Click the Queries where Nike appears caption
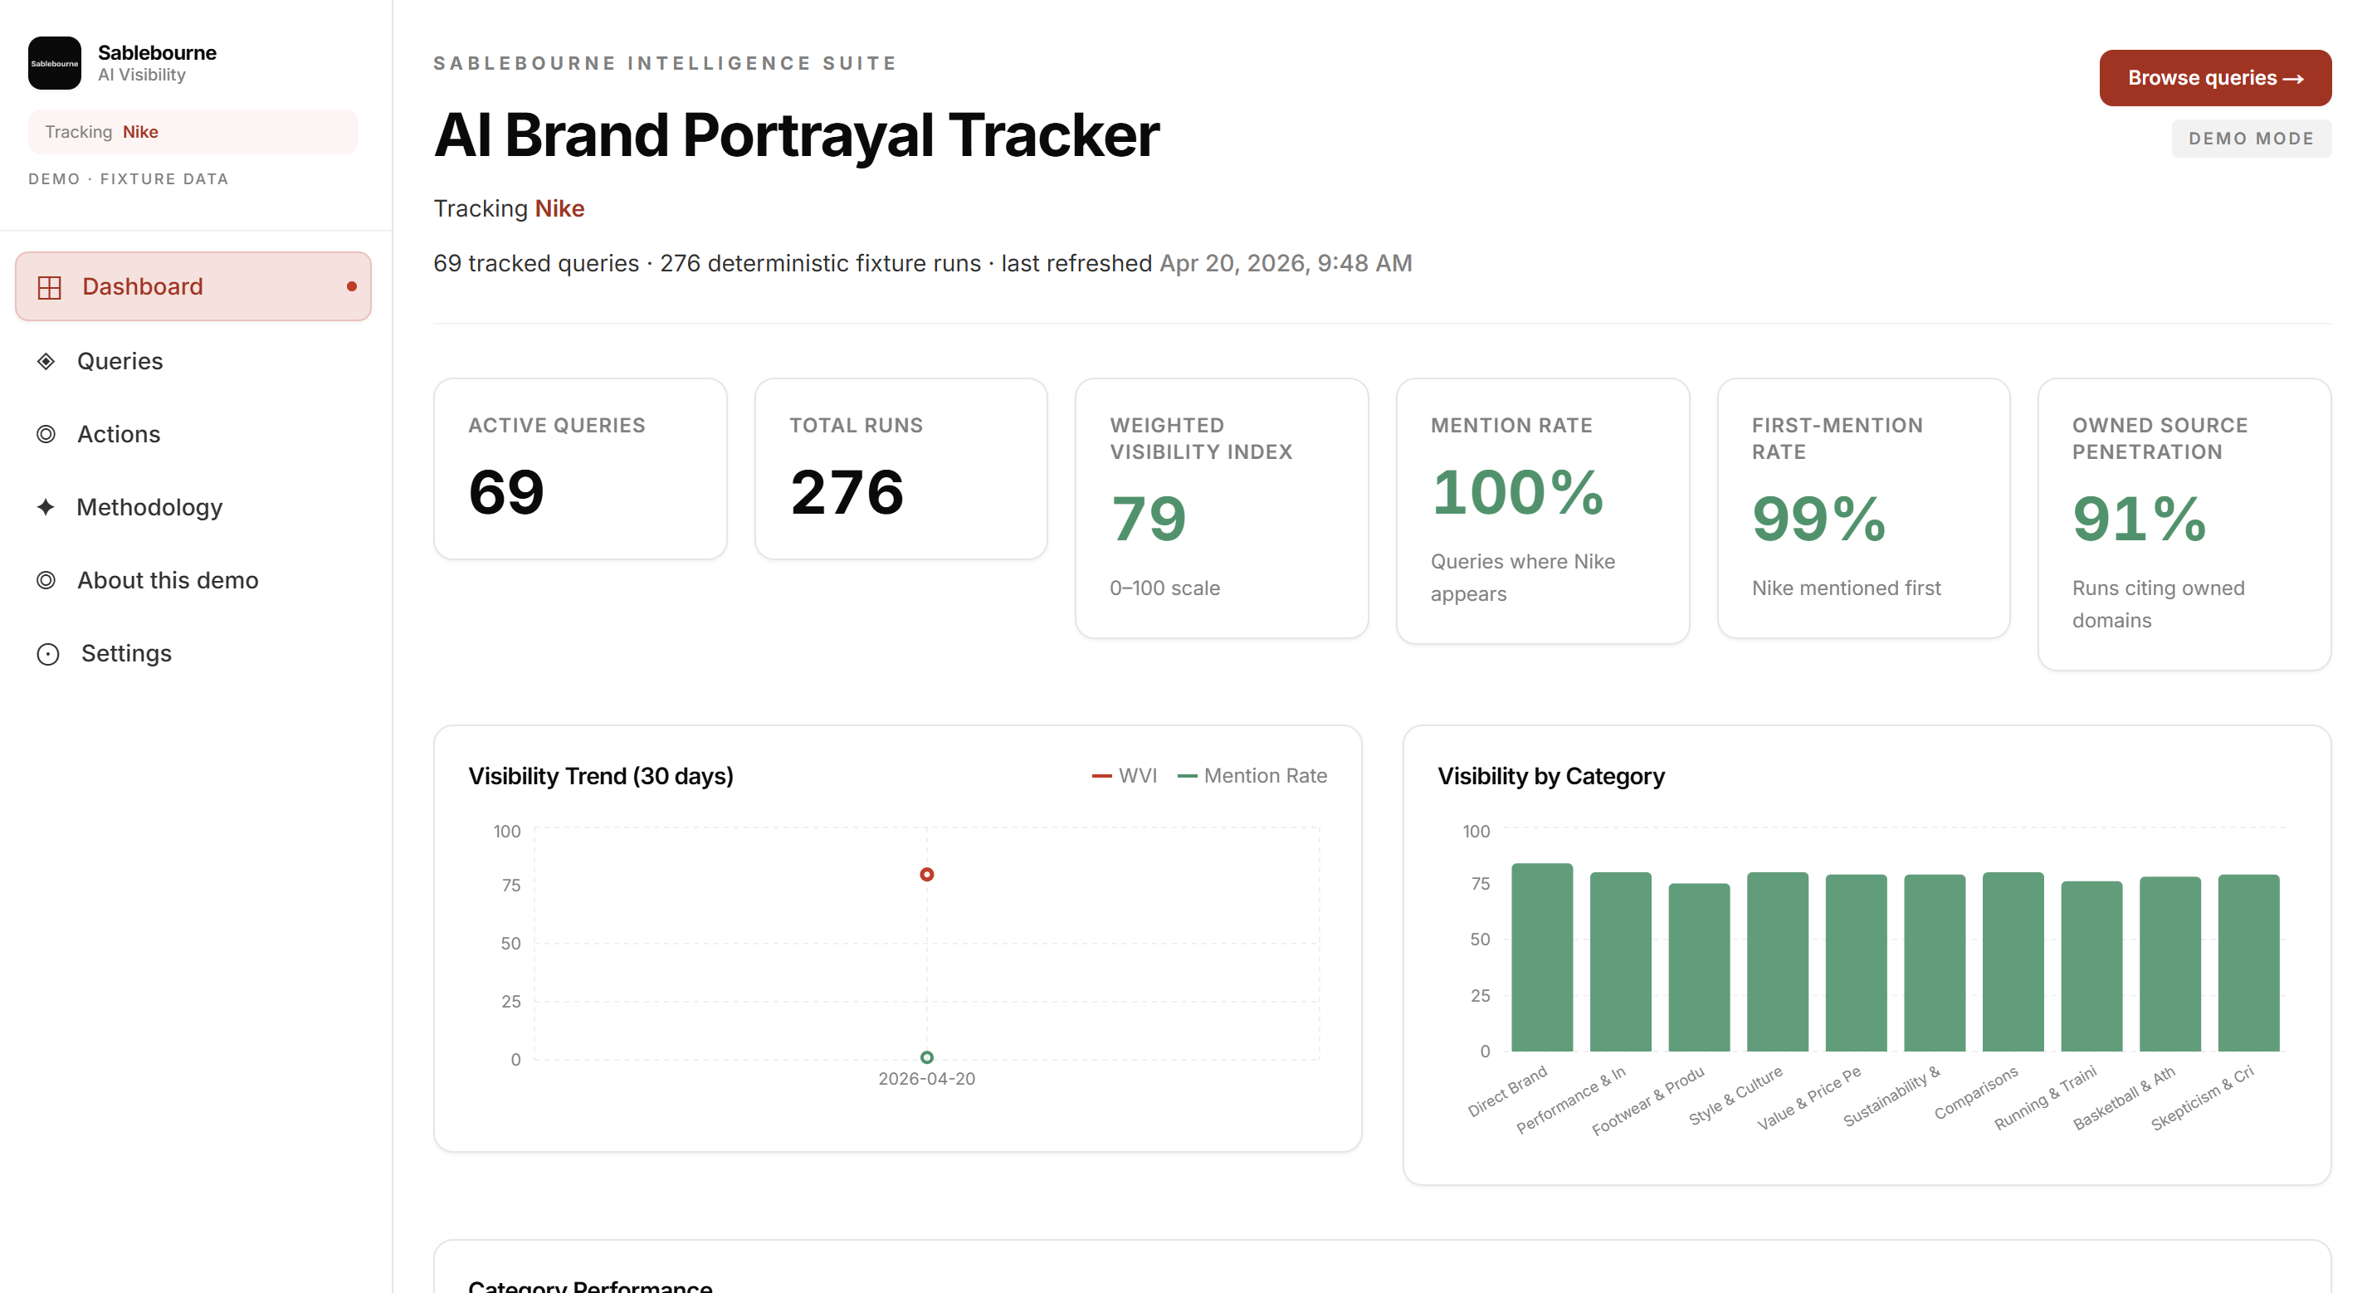 tap(1523, 578)
